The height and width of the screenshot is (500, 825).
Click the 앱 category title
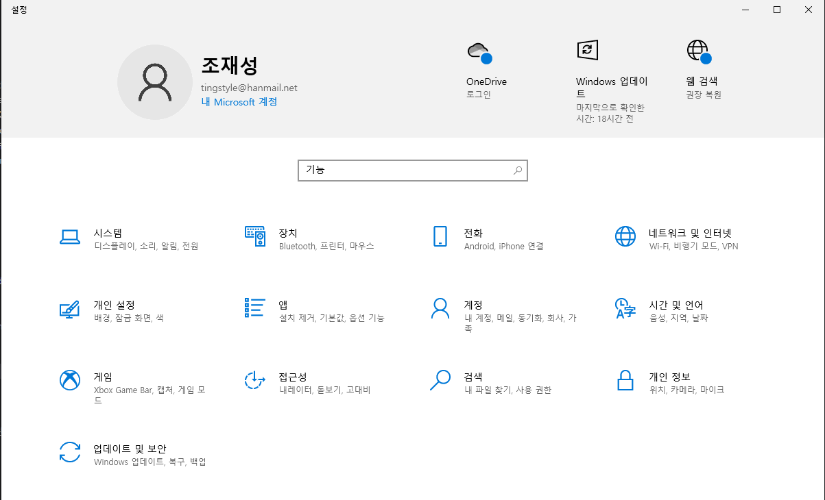(x=283, y=305)
